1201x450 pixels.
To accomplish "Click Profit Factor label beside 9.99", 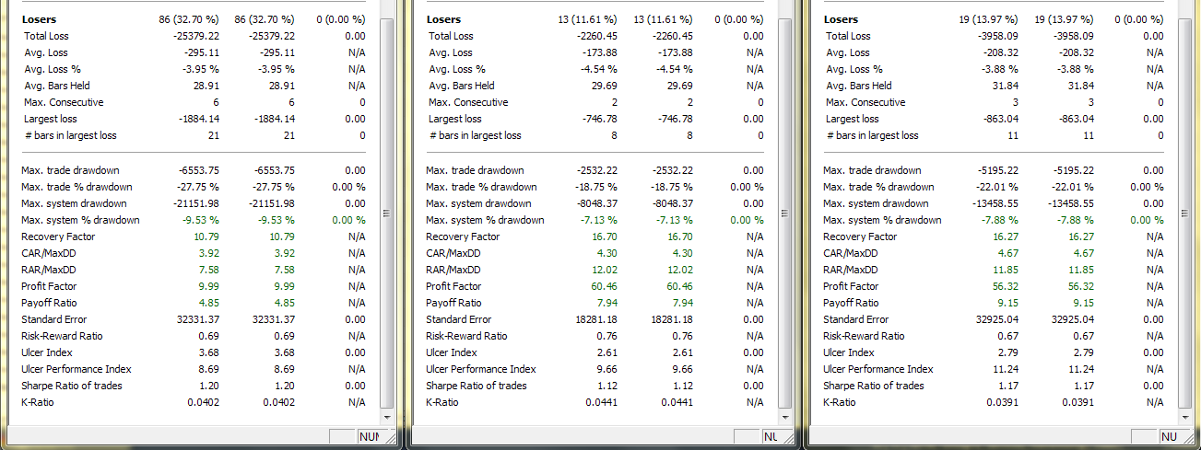I will pyautogui.click(x=49, y=286).
